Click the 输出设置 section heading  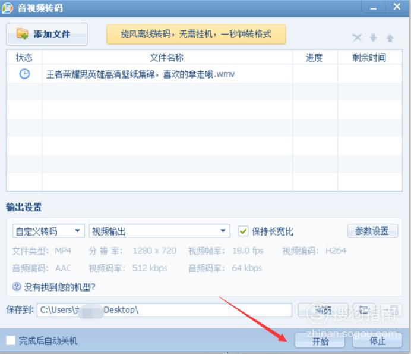(24, 207)
